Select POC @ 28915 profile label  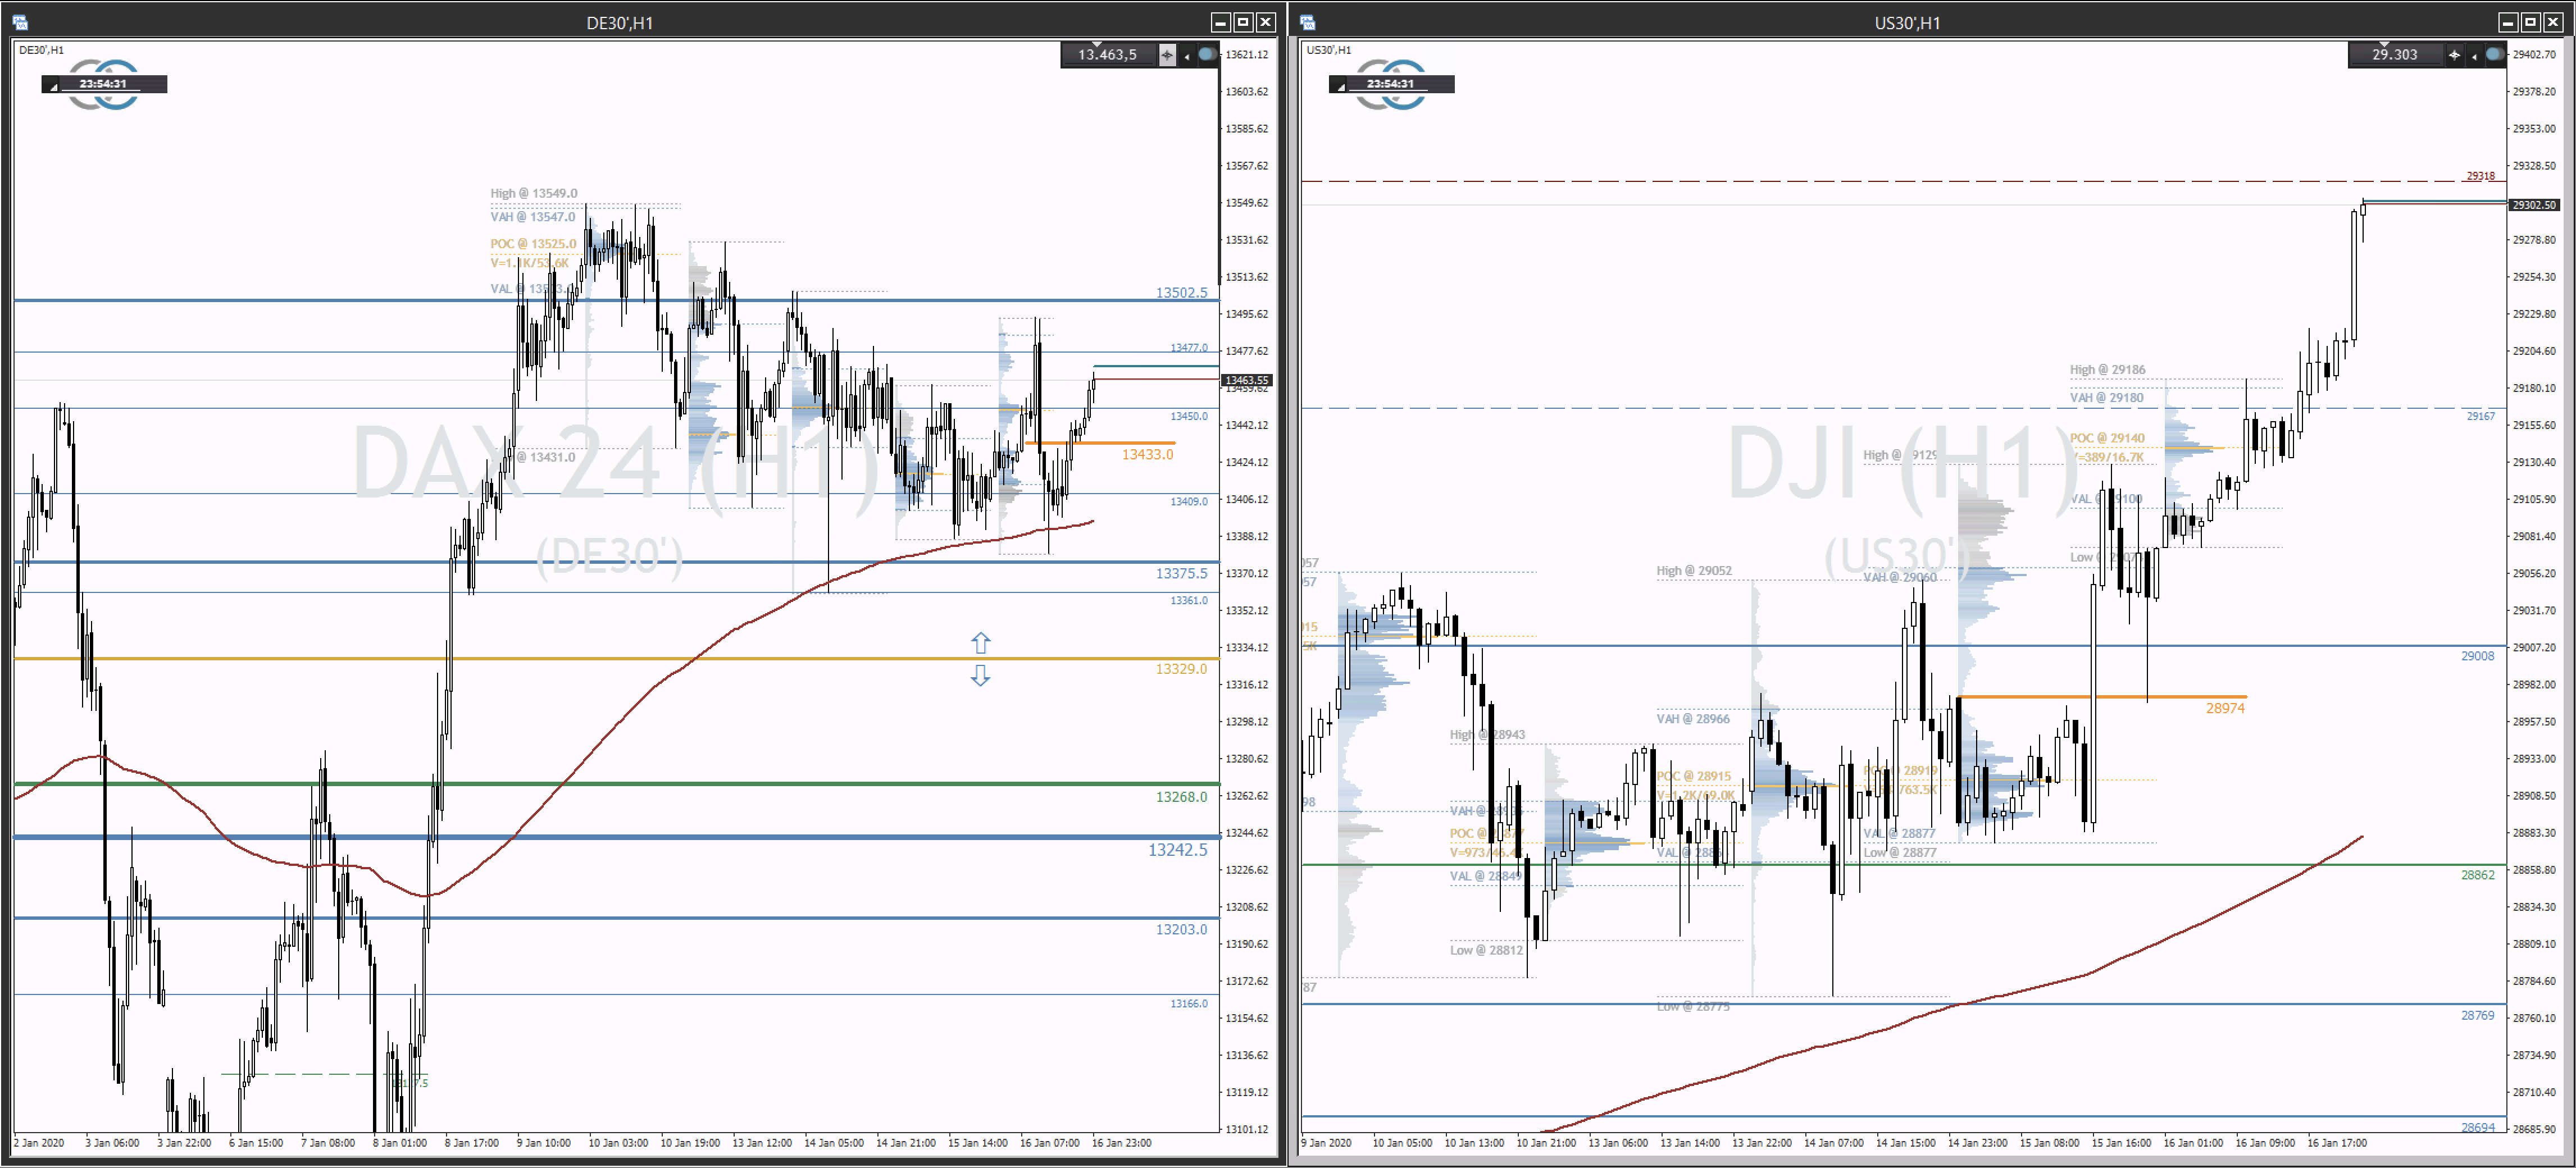pyautogui.click(x=1694, y=775)
